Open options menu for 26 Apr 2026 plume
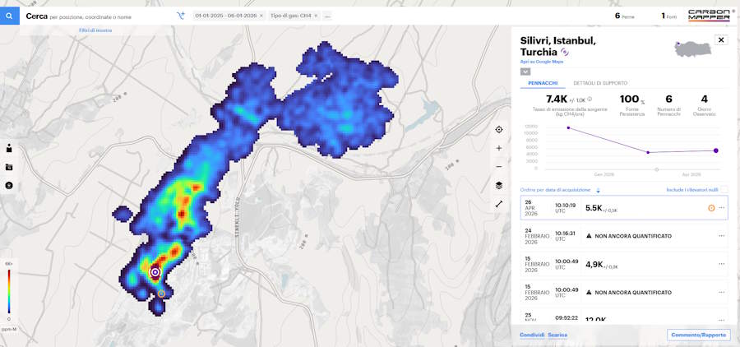Viewport: 740px width, 347px height. [722, 208]
